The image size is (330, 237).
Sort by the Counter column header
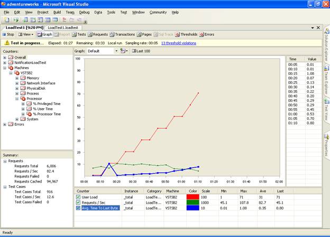pyautogui.click(x=98, y=191)
